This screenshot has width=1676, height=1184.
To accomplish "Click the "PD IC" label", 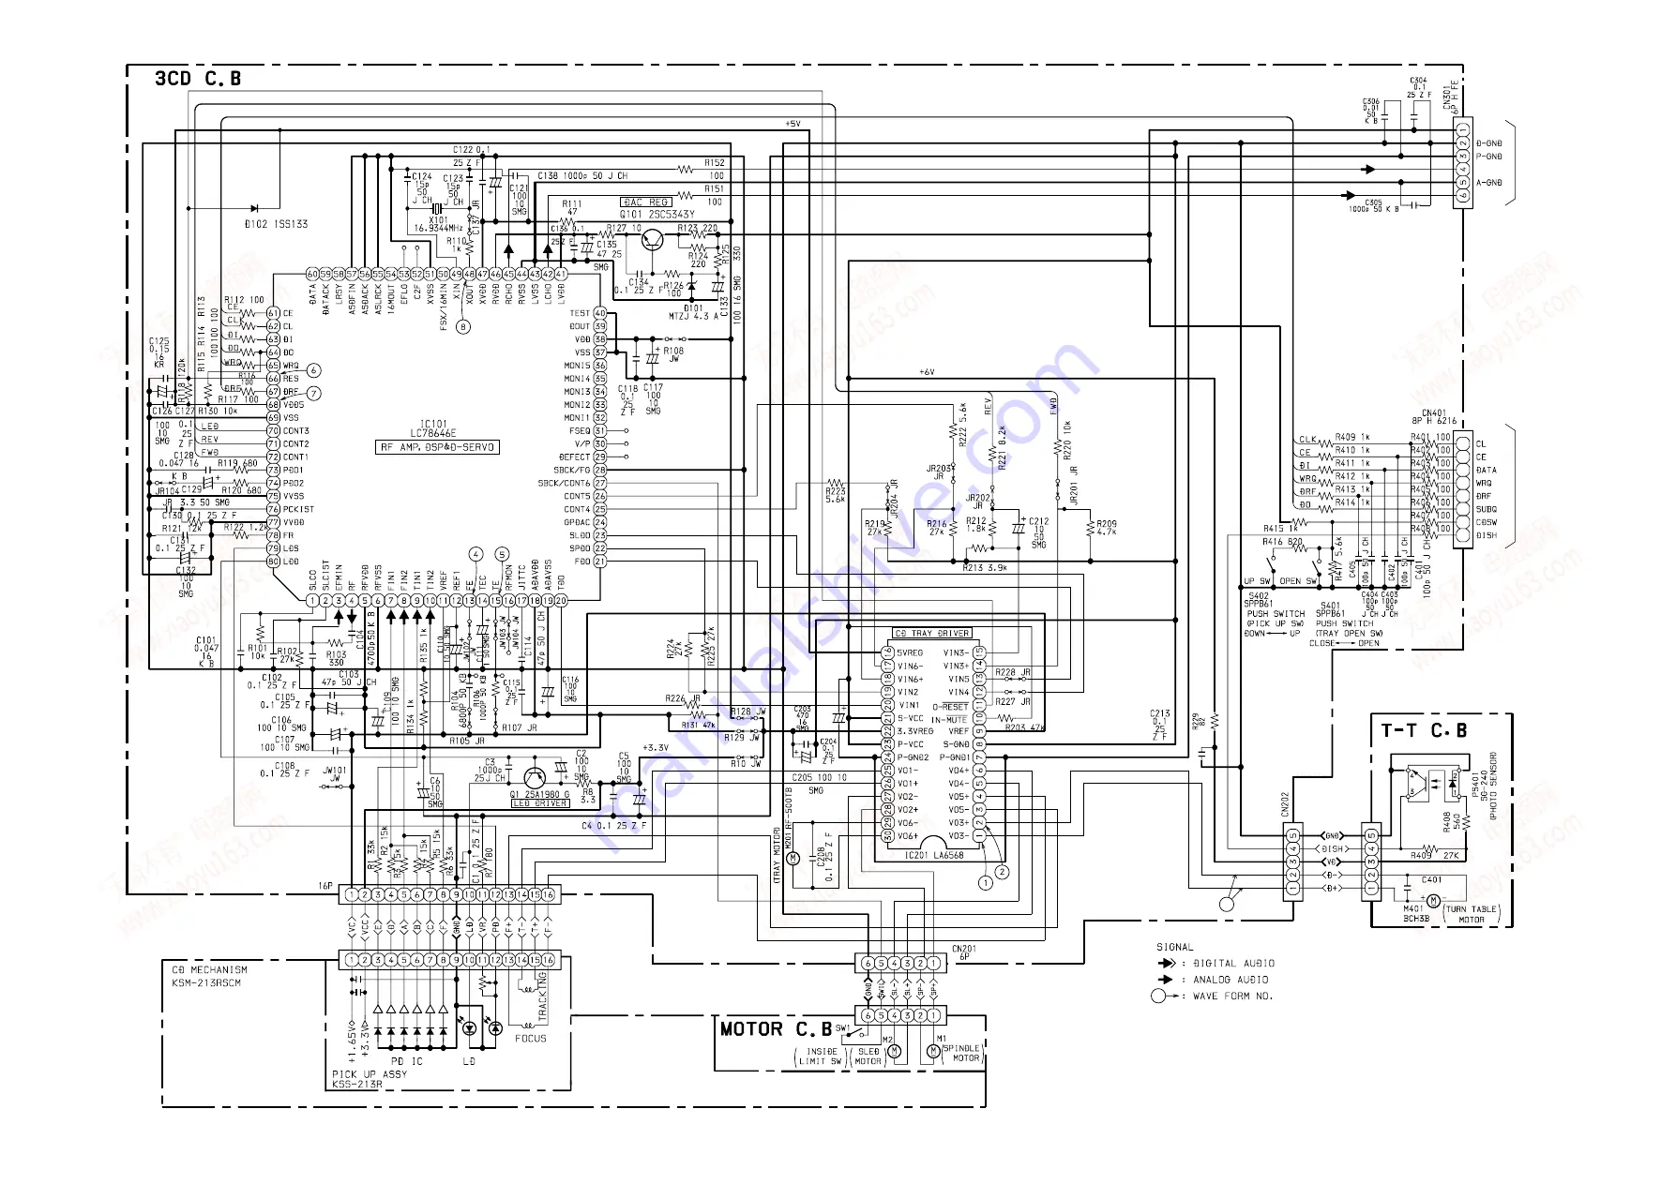I will 406,1061.
